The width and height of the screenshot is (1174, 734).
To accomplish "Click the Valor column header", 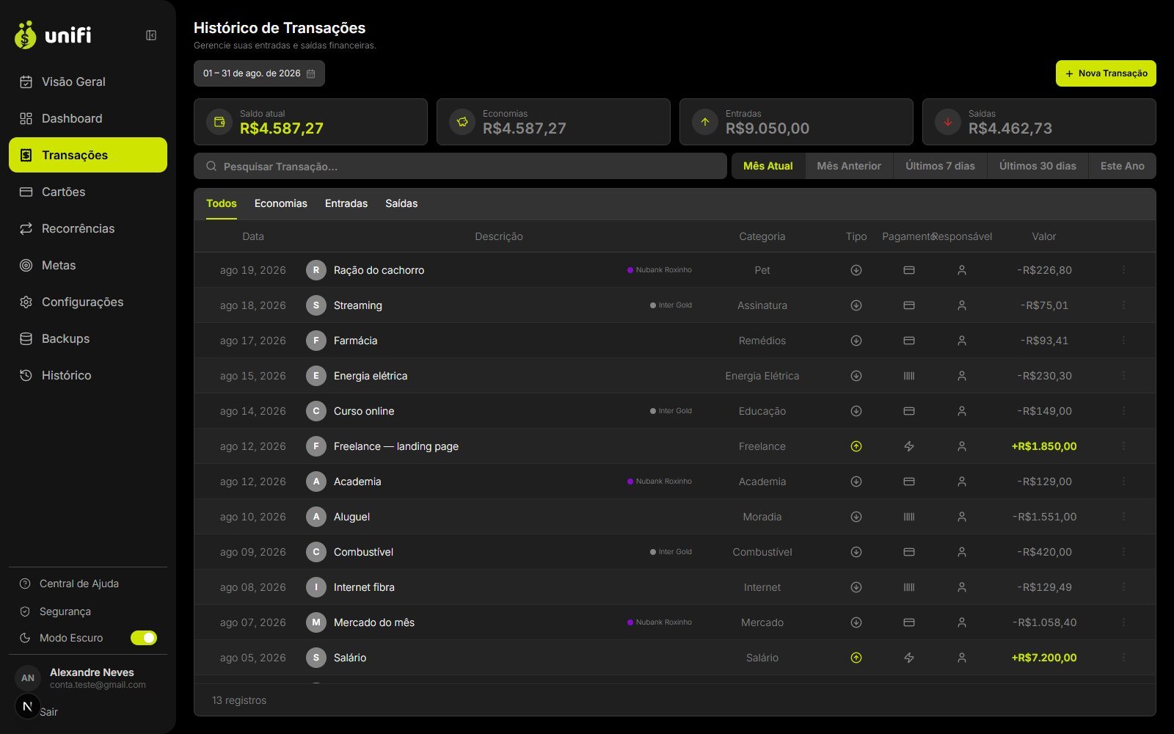I will [1044, 236].
